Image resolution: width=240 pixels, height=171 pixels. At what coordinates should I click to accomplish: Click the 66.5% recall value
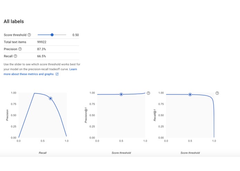click(x=41, y=56)
